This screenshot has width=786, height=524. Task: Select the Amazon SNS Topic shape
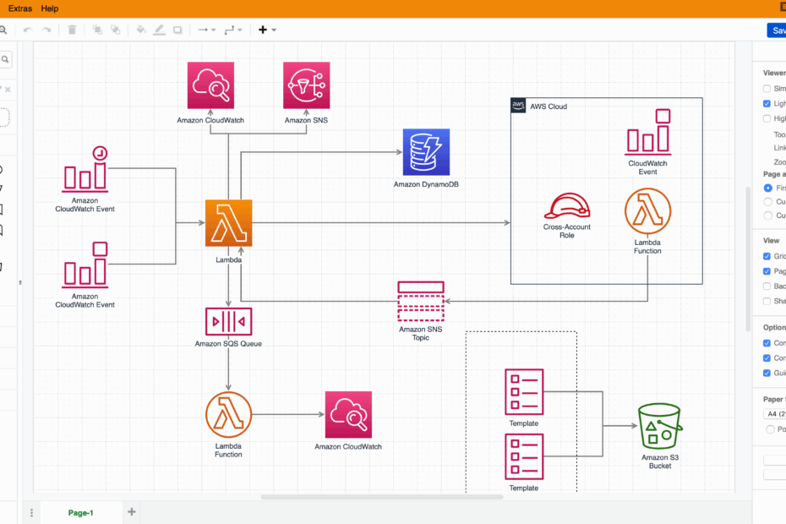(x=421, y=302)
